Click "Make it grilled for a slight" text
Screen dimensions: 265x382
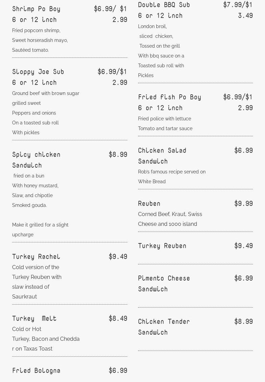[x=40, y=225]
